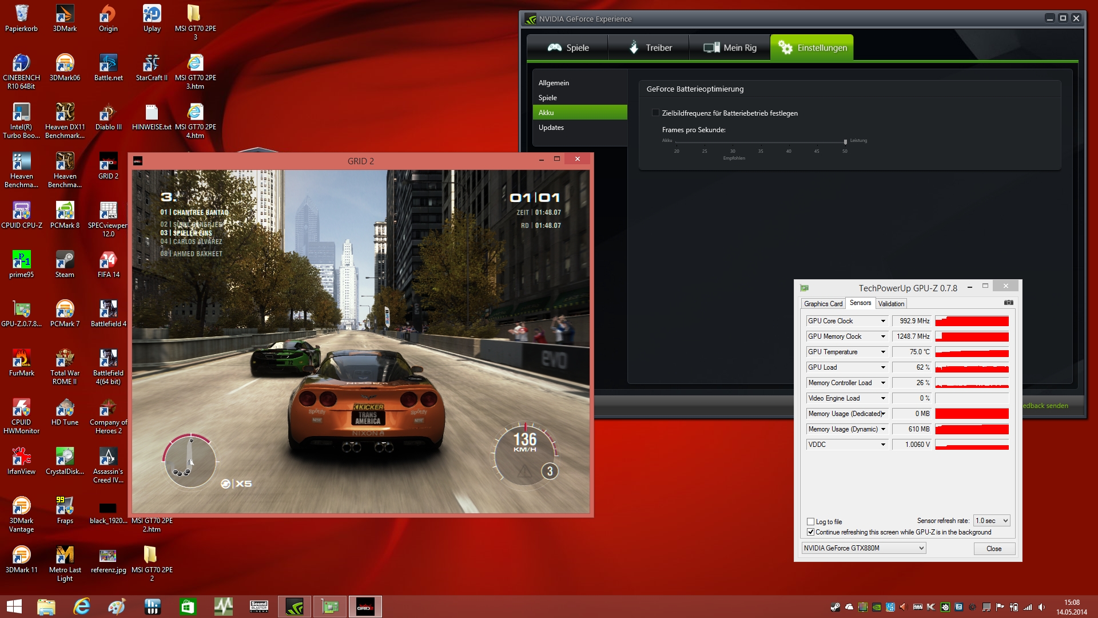Launch Steam from the desktop
The height and width of the screenshot is (618, 1098).
(65, 264)
